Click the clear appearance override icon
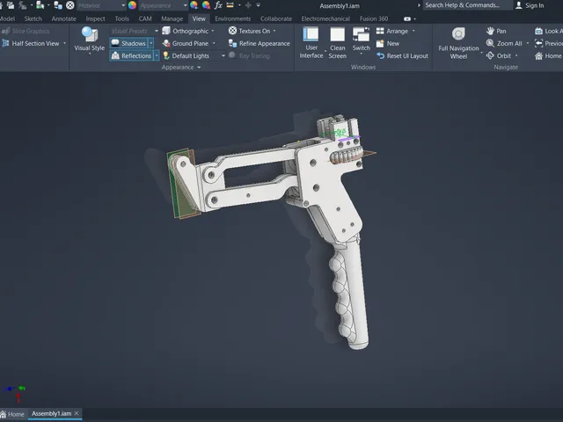Screen dimensions: 563x422 point(206,5)
